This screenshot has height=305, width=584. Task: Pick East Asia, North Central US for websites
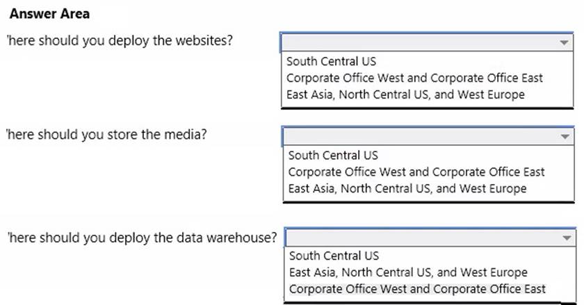coord(405,94)
